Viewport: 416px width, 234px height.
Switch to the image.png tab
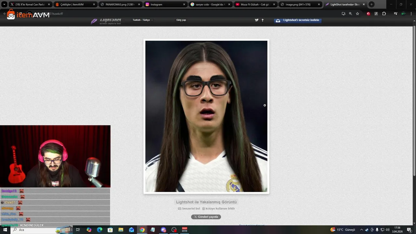tap(300, 5)
